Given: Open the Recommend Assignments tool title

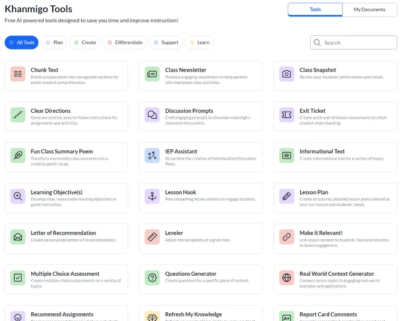Looking at the screenshot, I should pos(62,315).
